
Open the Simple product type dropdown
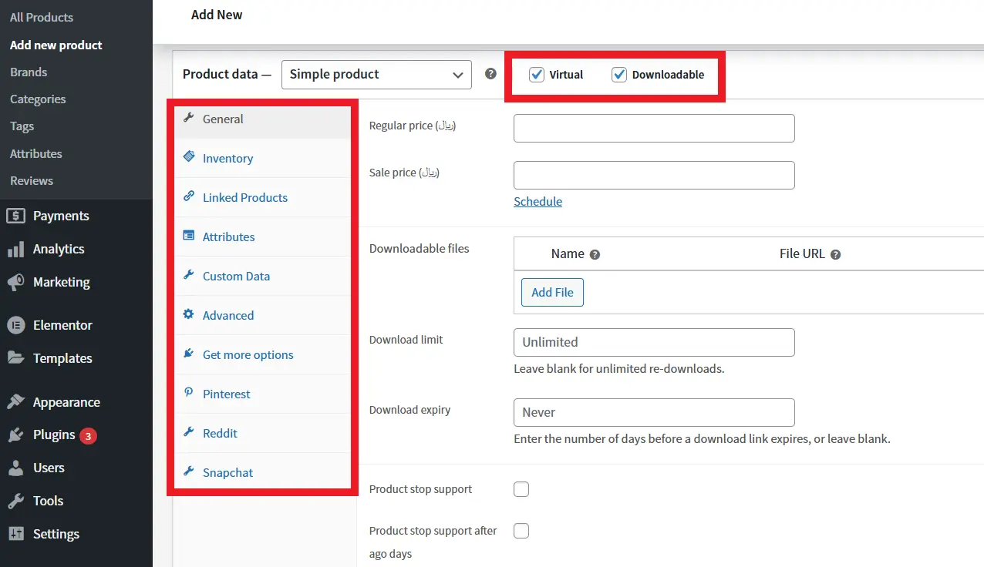[376, 74]
